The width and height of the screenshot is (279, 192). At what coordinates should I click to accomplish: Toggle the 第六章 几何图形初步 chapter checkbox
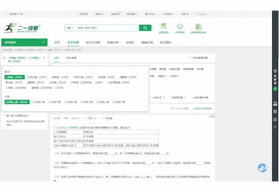(x=4, y=116)
